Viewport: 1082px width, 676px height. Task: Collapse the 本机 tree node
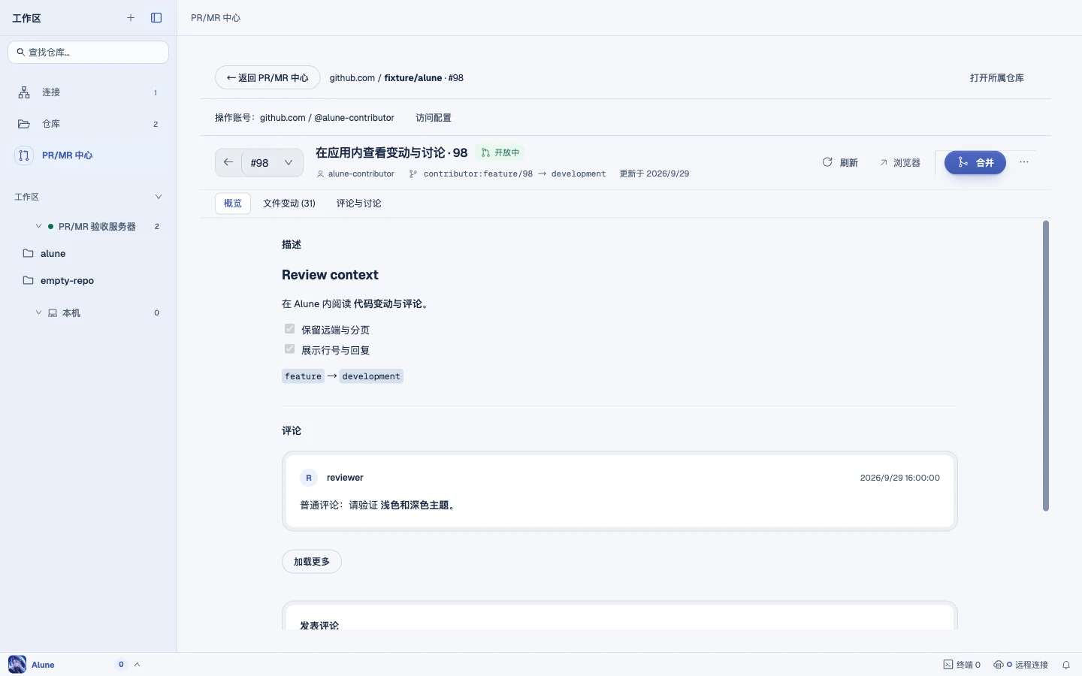coord(38,312)
